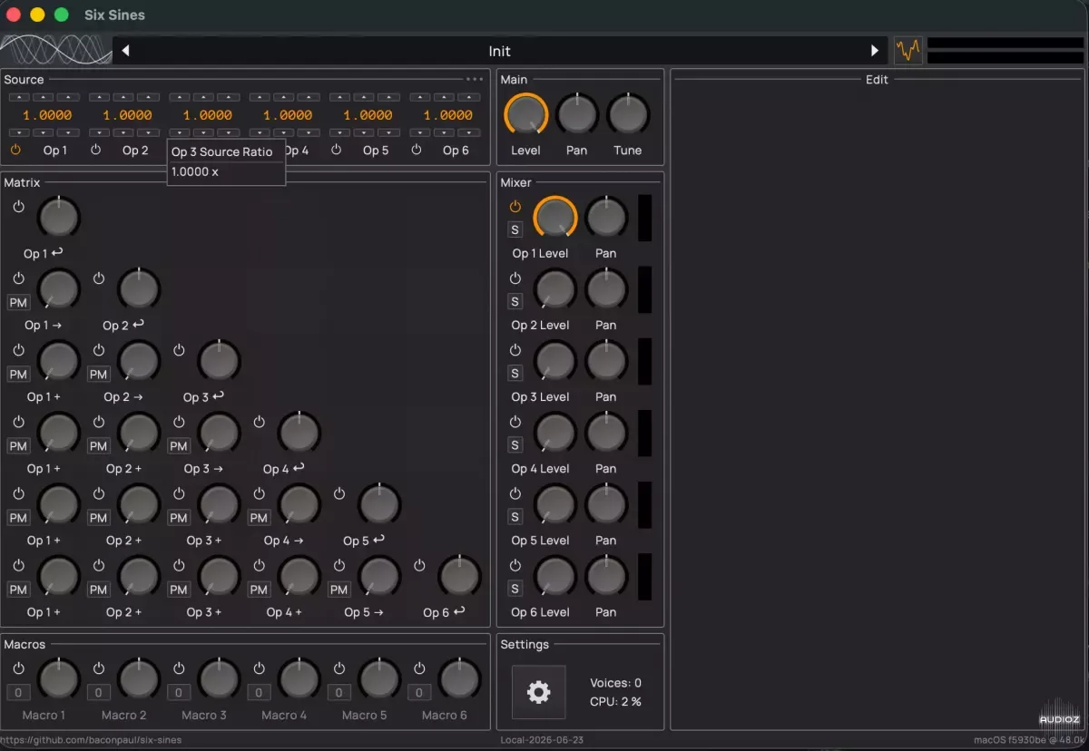Viewport: 1089px width, 751px height.
Task: Click the 'Local-2026-06-23' build label
Action: [x=542, y=740]
